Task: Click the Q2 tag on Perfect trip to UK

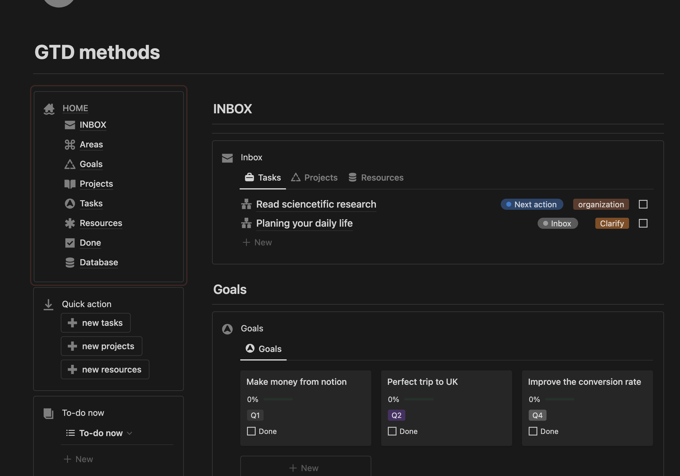Action: click(396, 415)
